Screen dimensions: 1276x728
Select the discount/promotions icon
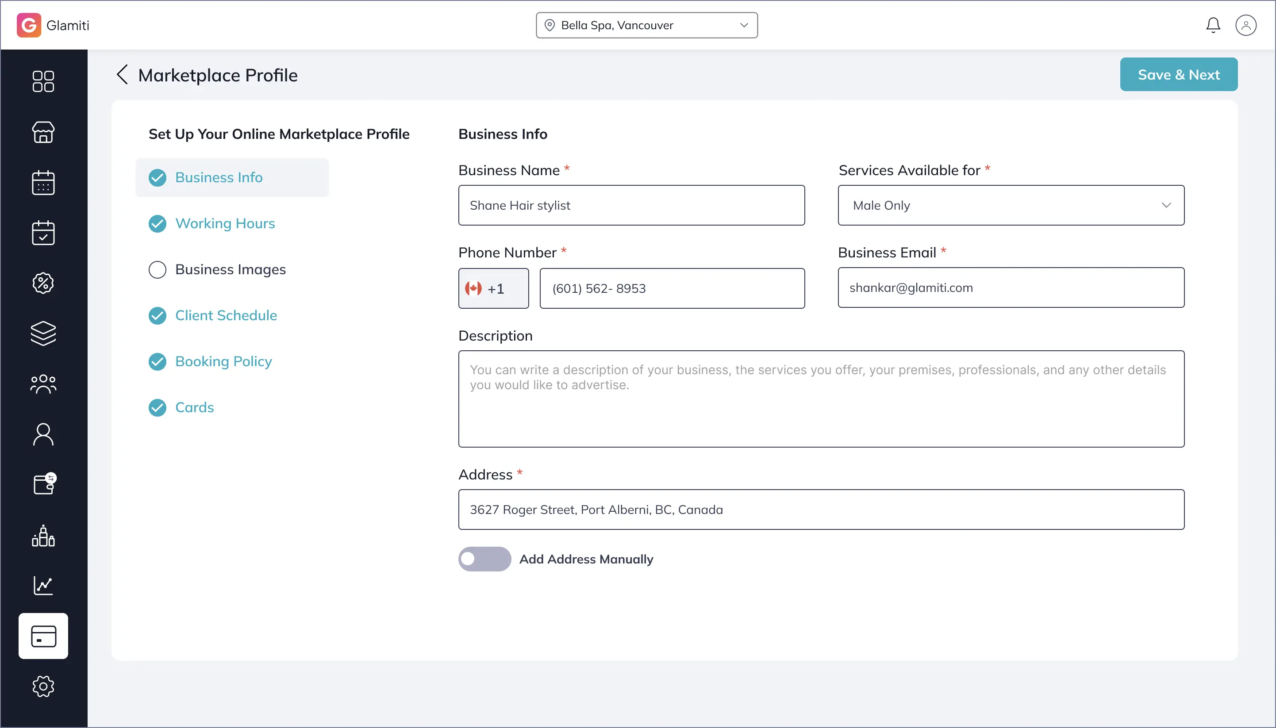(42, 283)
